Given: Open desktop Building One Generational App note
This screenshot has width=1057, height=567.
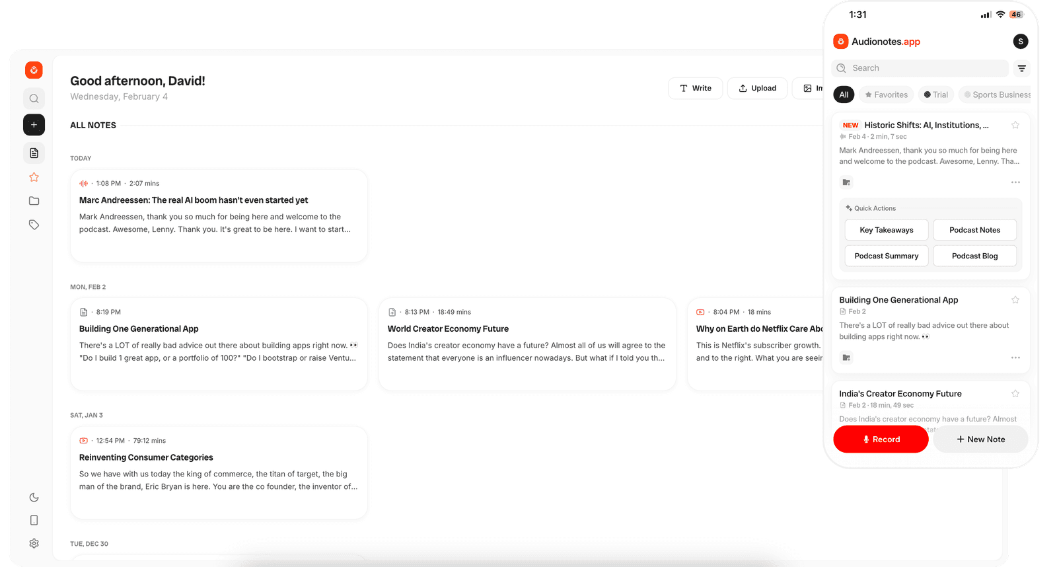Looking at the screenshot, I should point(219,344).
